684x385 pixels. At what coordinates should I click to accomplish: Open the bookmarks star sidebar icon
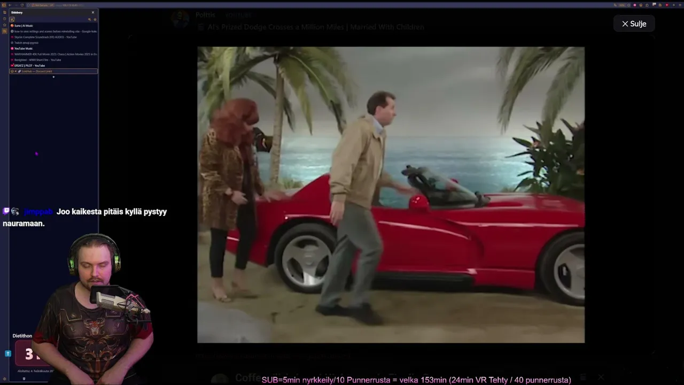5,25
